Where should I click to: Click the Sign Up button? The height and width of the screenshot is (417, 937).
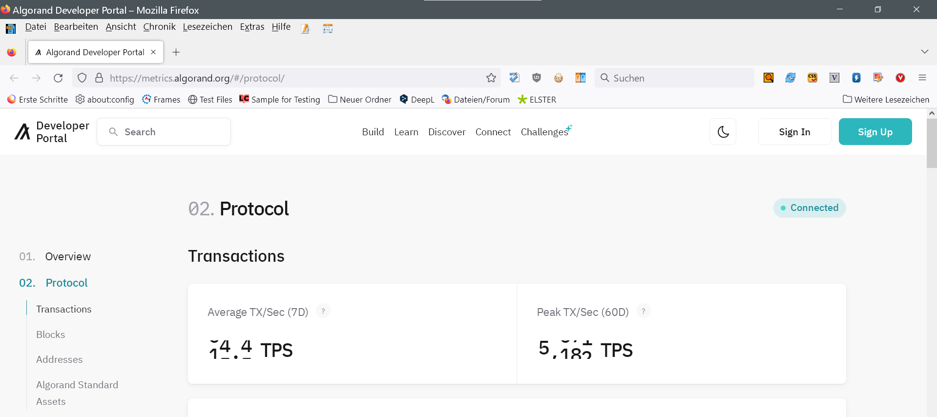[875, 132]
